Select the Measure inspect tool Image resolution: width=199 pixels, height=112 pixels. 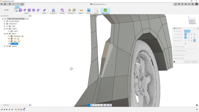click(81, 10)
